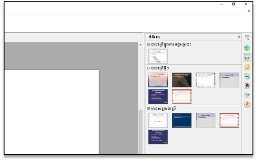Open the sidebar settings hamburger menu
The height and width of the screenshot is (161, 257).
coord(247,37)
